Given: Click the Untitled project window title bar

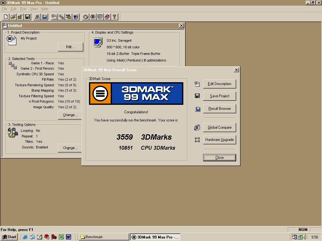Looking at the screenshot, I should [x=92, y=26].
